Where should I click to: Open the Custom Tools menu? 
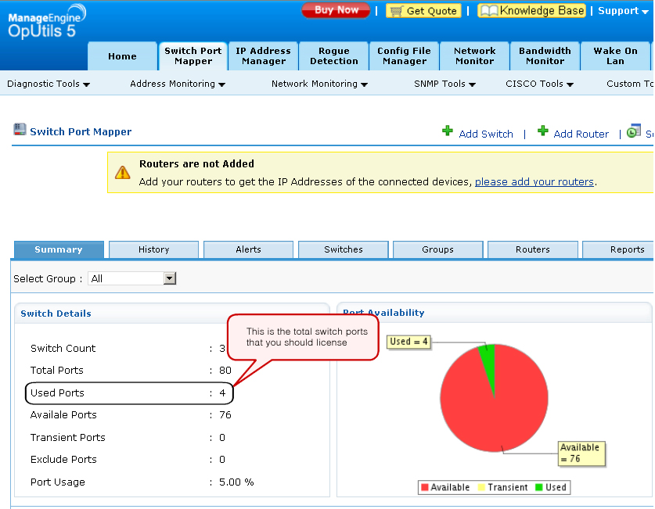[630, 84]
